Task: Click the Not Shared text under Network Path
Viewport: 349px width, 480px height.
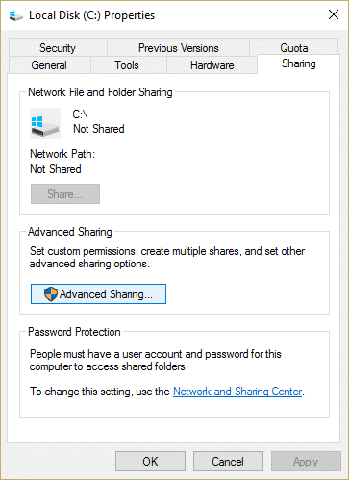Action: [56, 169]
